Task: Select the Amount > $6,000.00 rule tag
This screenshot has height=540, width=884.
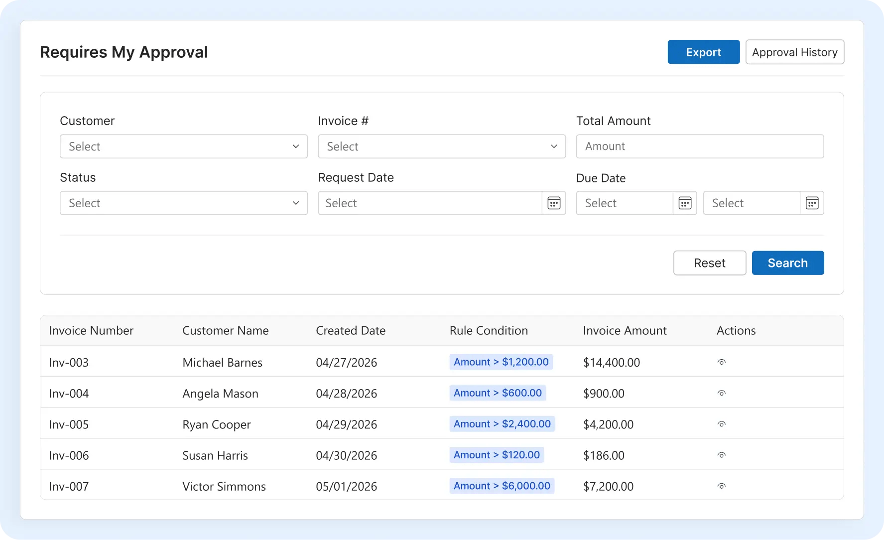Action: click(502, 486)
